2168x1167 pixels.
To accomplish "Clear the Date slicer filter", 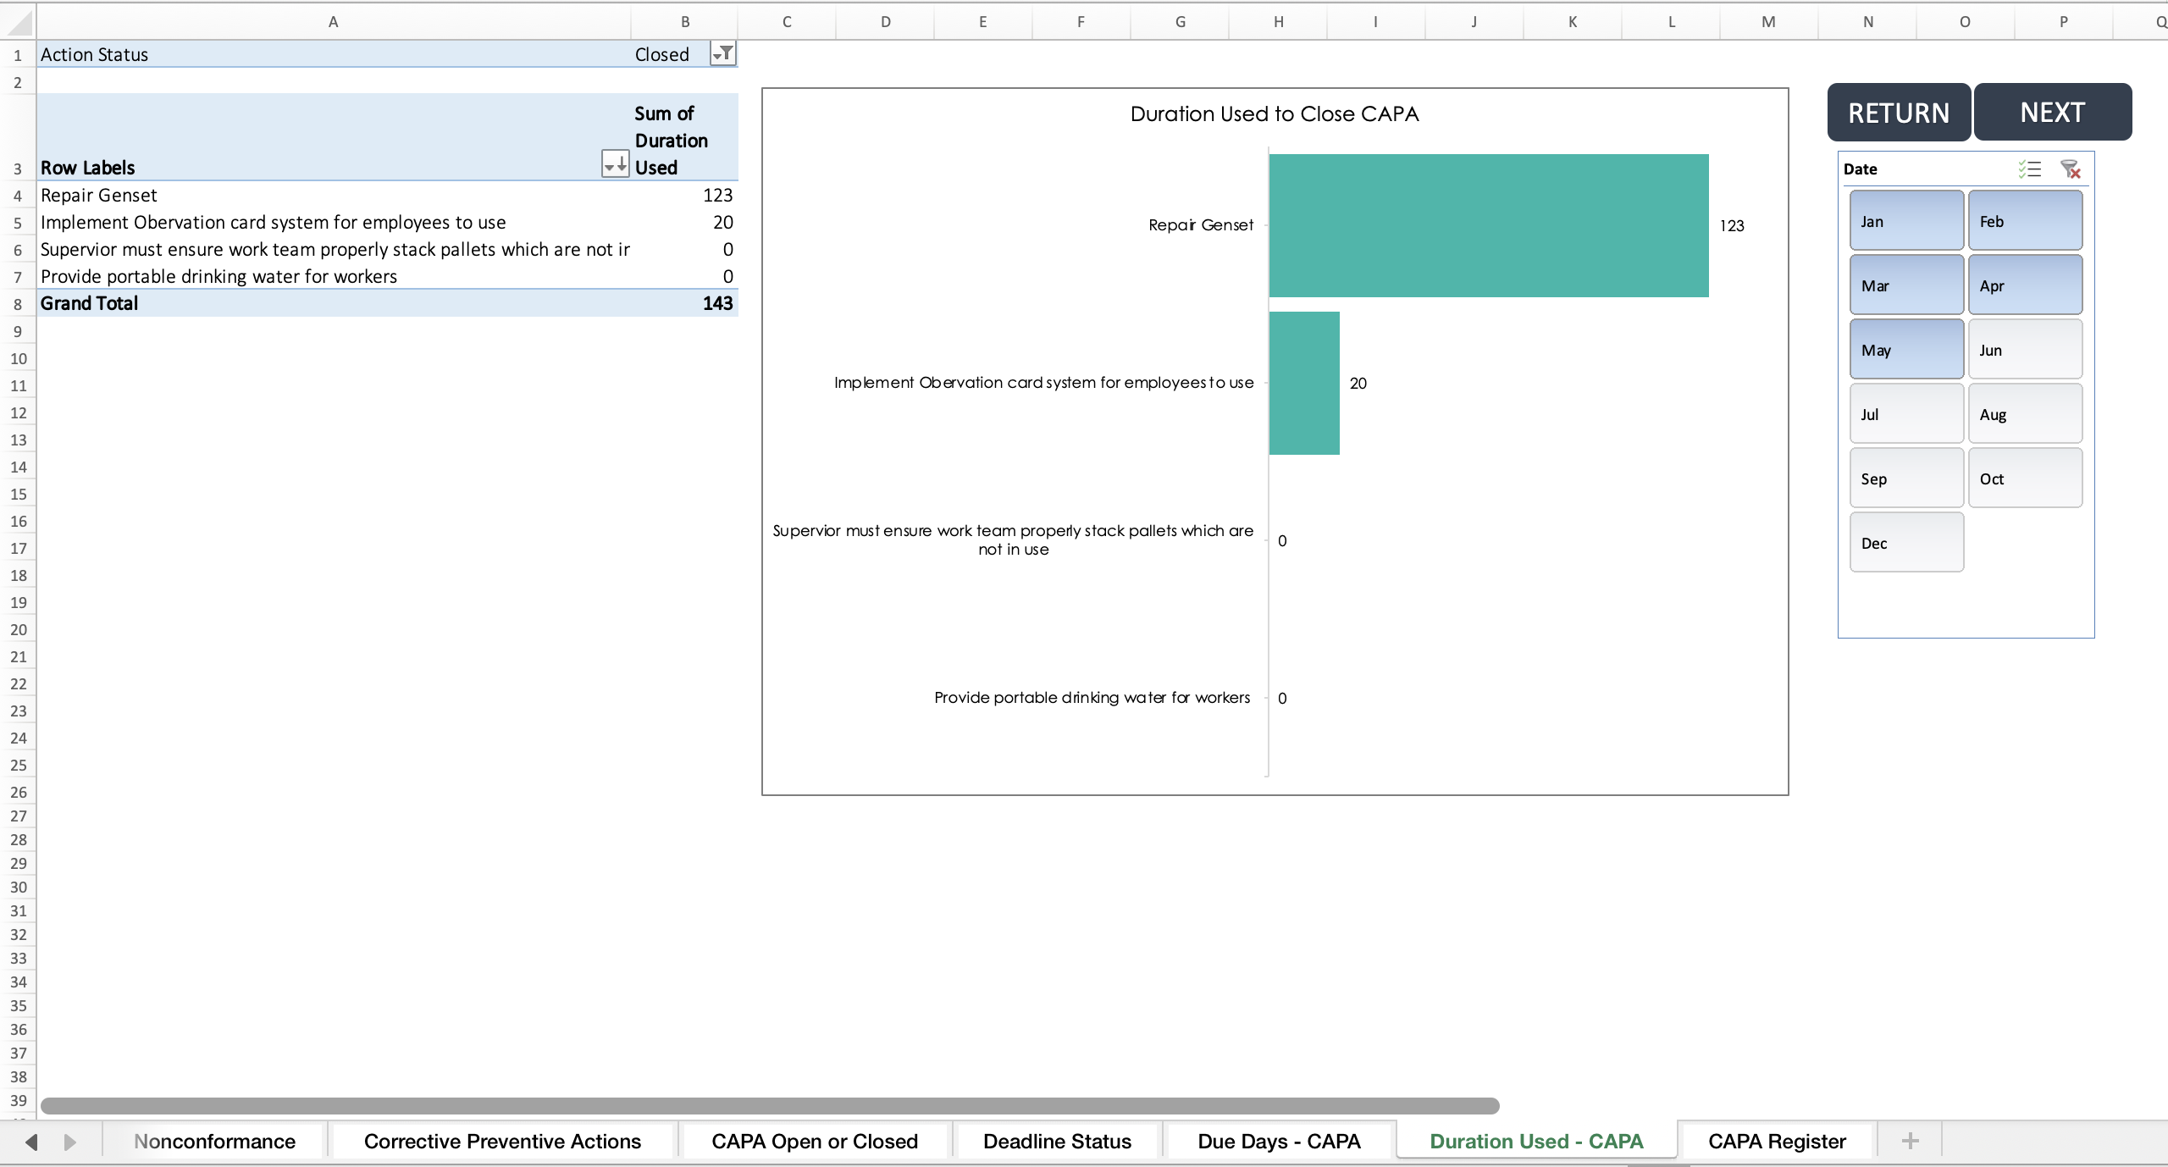I will tap(2071, 169).
